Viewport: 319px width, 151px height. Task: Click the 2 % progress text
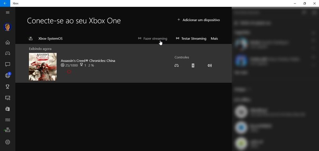tap(91, 66)
